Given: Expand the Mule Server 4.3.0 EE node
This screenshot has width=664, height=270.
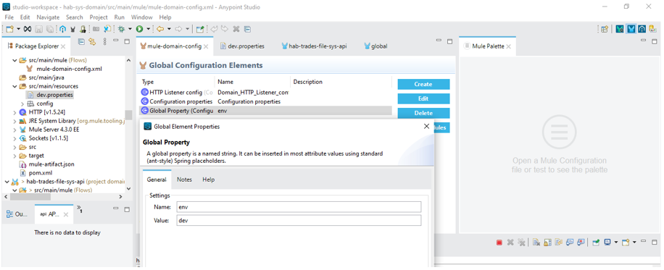Looking at the screenshot, I should 14,130.
